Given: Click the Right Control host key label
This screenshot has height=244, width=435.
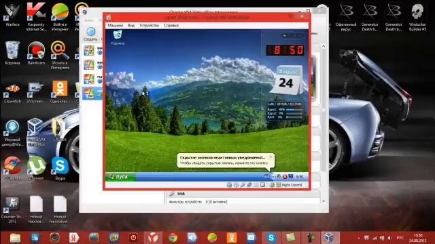Looking at the screenshot, I should pos(292,185).
